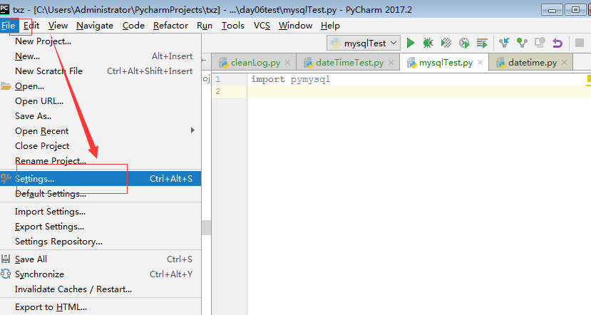Click the profile run icon
Image resolution: width=591 pixels, height=315 pixels.
pos(464,43)
